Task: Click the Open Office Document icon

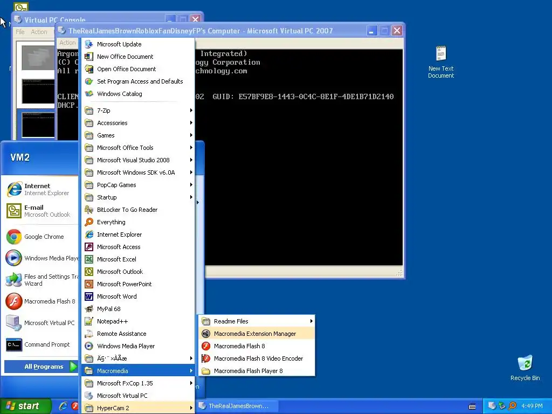Action: (89, 69)
